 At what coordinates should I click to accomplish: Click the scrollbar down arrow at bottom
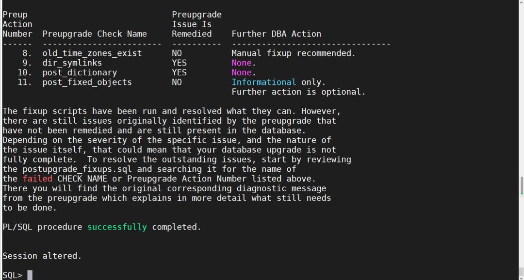pyautogui.click(x=521, y=277)
